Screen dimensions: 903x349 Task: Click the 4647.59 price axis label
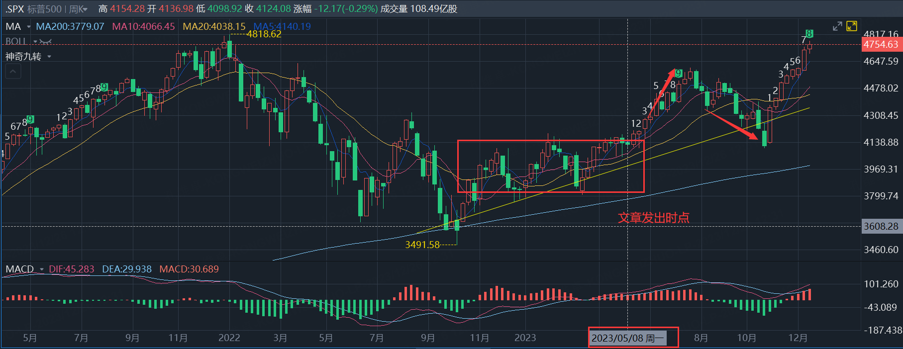pos(881,61)
